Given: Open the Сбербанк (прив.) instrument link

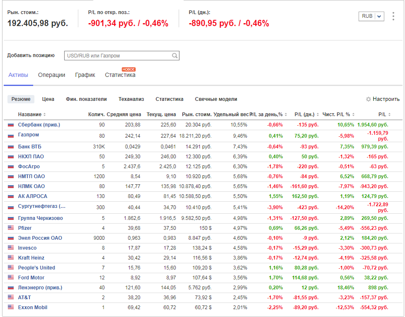Looking at the screenshot, I should pos(39,125).
